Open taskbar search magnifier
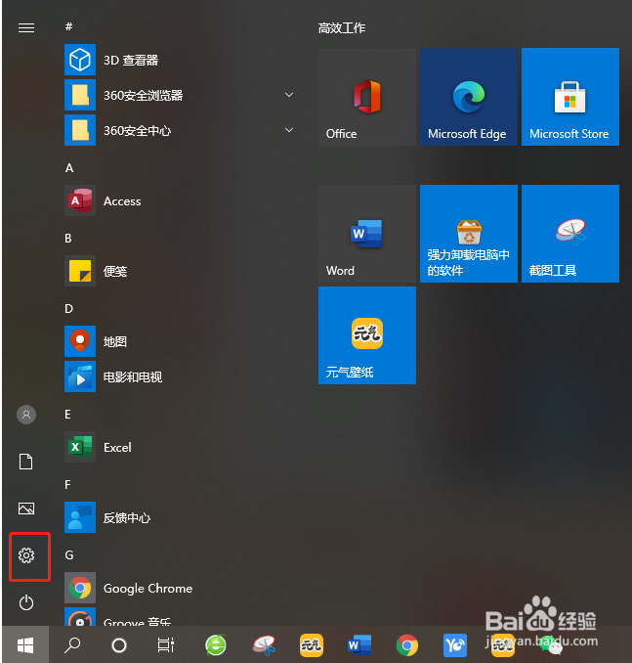 point(72,645)
